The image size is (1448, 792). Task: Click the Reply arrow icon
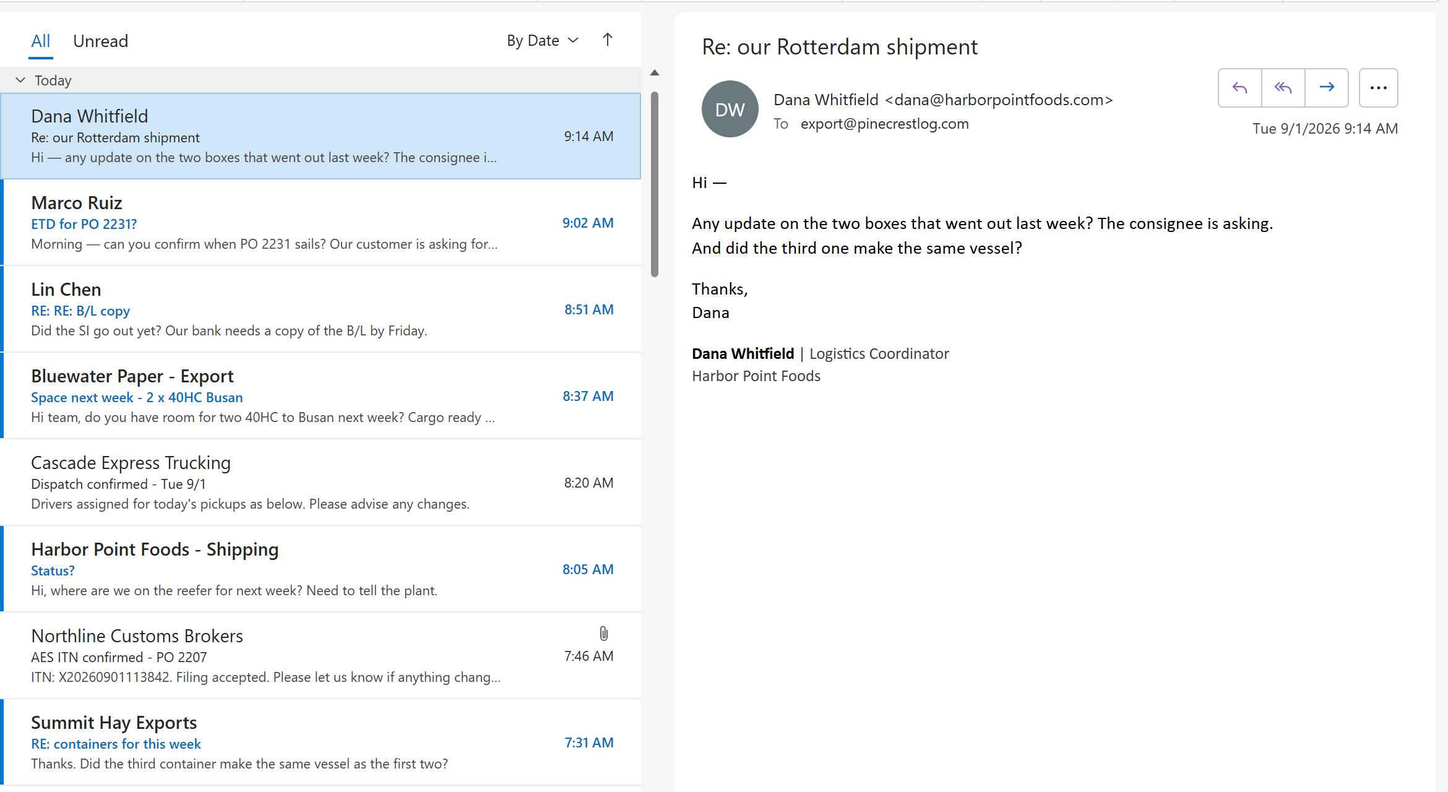(x=1239, y=88)
